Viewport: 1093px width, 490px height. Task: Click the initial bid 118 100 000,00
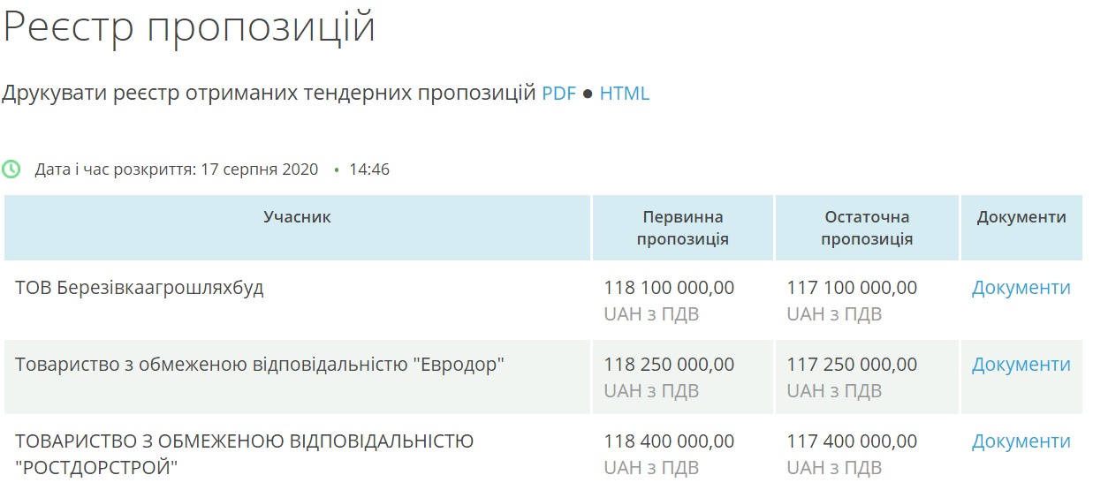click(669, 288)
